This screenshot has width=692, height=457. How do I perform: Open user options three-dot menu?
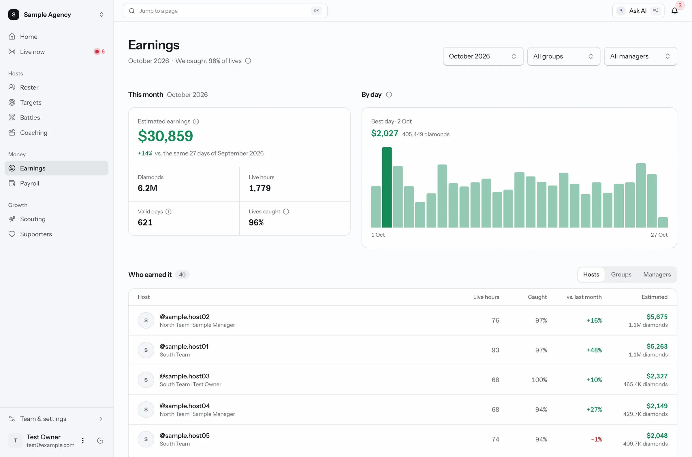coord(83,440)
